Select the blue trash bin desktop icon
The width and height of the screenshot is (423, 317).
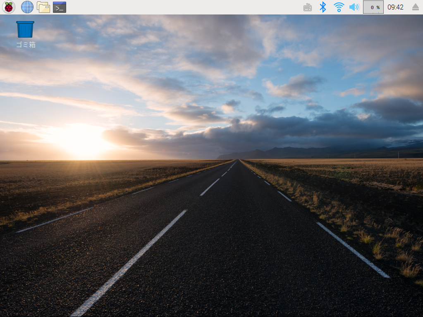[25, 29]
